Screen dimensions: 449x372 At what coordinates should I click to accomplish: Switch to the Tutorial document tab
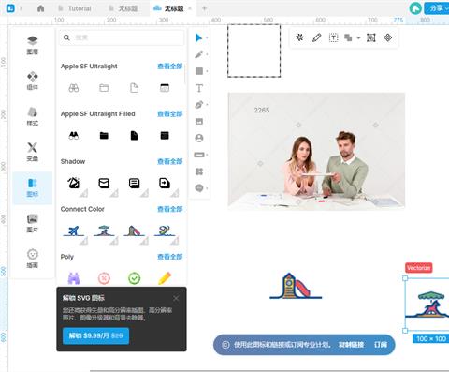click(x=75, y=8)
